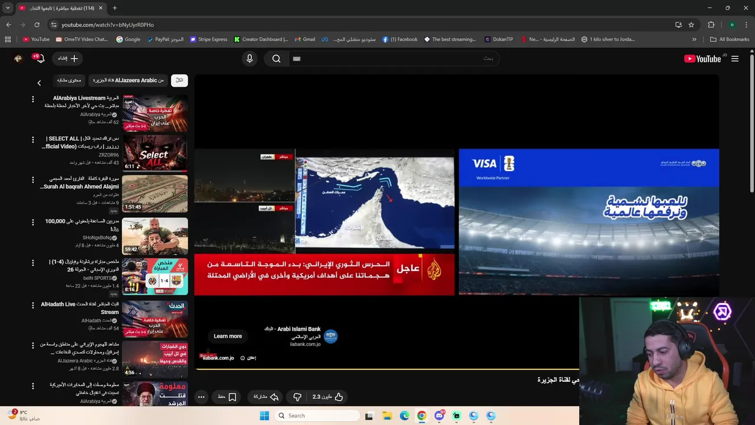Image resolution: width=755 pixels, height=425 pixels.
Task: Open the Create (plus) button
Action: tap(68, 58)
